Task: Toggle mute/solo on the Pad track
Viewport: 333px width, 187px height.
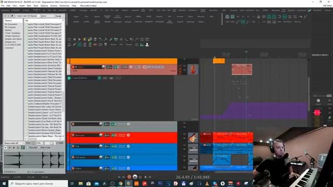Action: click(x=113, y=146)
